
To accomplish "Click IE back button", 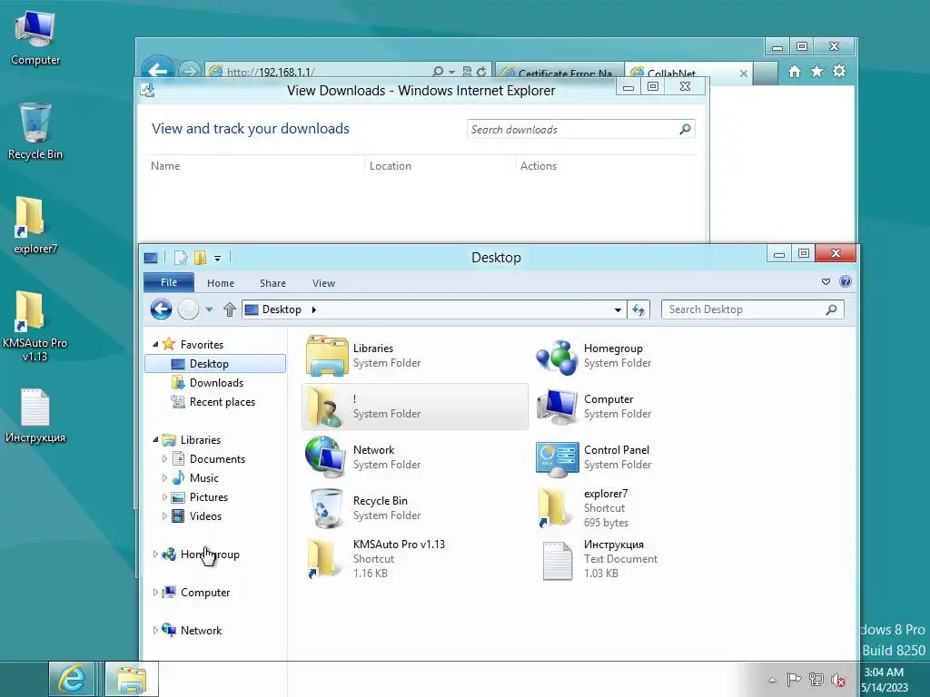I will coord(158,70).
